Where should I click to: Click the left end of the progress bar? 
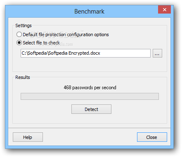pyautogui.click(x=23, y=97)
